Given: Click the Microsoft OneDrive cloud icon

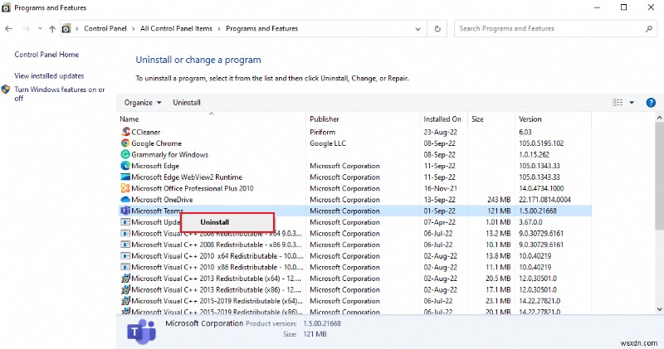Looking at the screenshot, I should click(x=126, y=200).
